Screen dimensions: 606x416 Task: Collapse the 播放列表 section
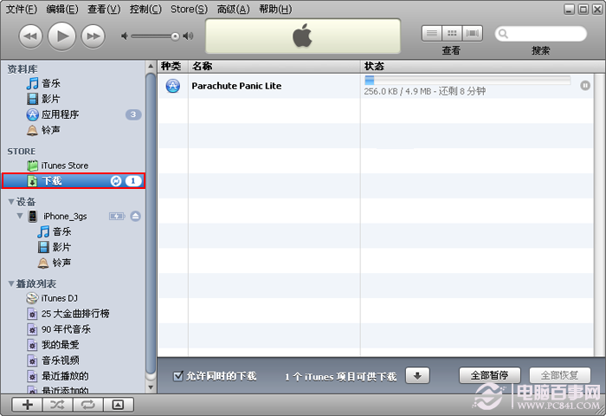[x=11, y=283]
